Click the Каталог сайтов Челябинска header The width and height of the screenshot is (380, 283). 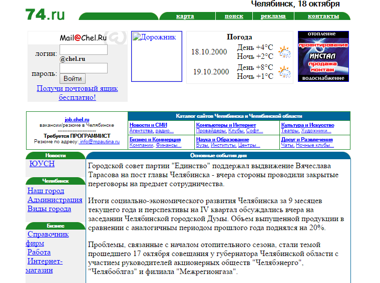pyautogui.click(x=239, y=116)
